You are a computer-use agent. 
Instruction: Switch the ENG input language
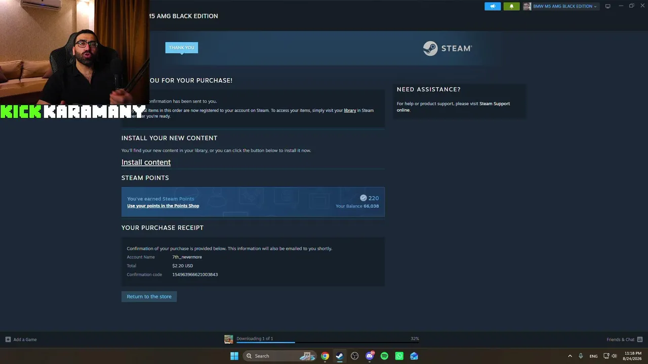pos(593,356)
